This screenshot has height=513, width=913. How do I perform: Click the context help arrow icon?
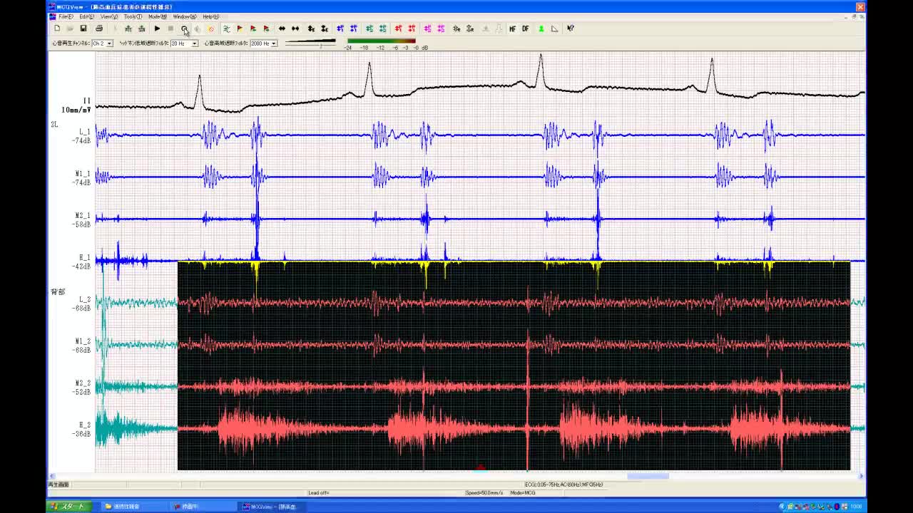pyautogui.click(x=571, y=28)
